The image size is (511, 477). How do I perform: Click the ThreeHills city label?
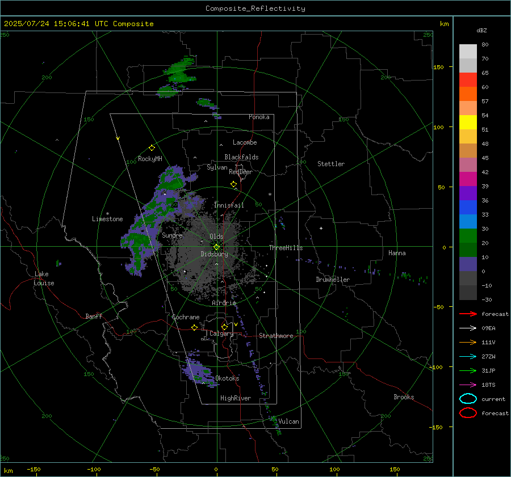coord(286,248)
